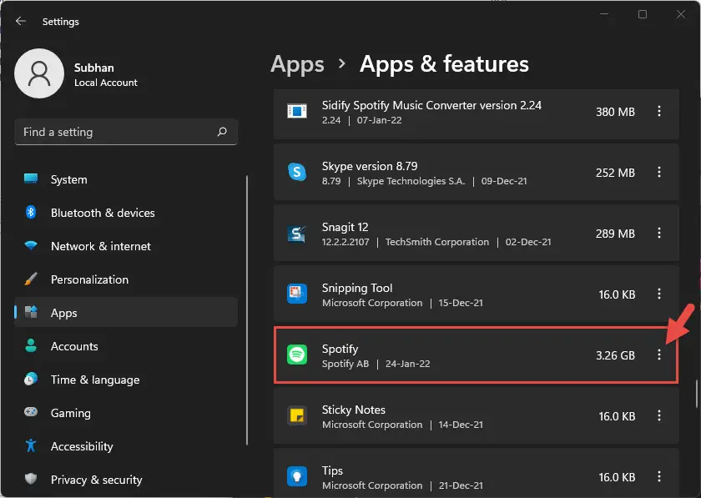Close the Settings window
The image size is (701, 498).
coord(680,14)
